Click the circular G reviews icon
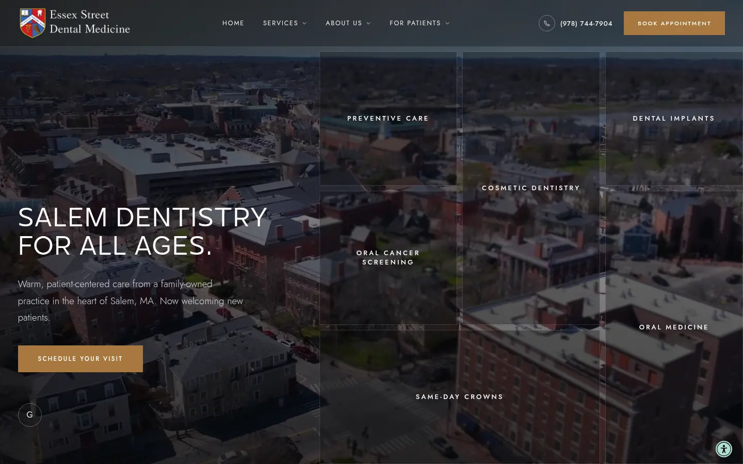Image resolution: width=743 pixels, height=464 pixels. pyautogui.click(x=30, y=415)
